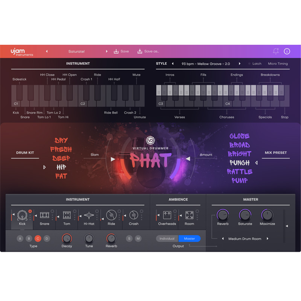This screenshot has width=301, height=301.
Task: Select the Overheads ambience icon
Action: tap(167, 215)
